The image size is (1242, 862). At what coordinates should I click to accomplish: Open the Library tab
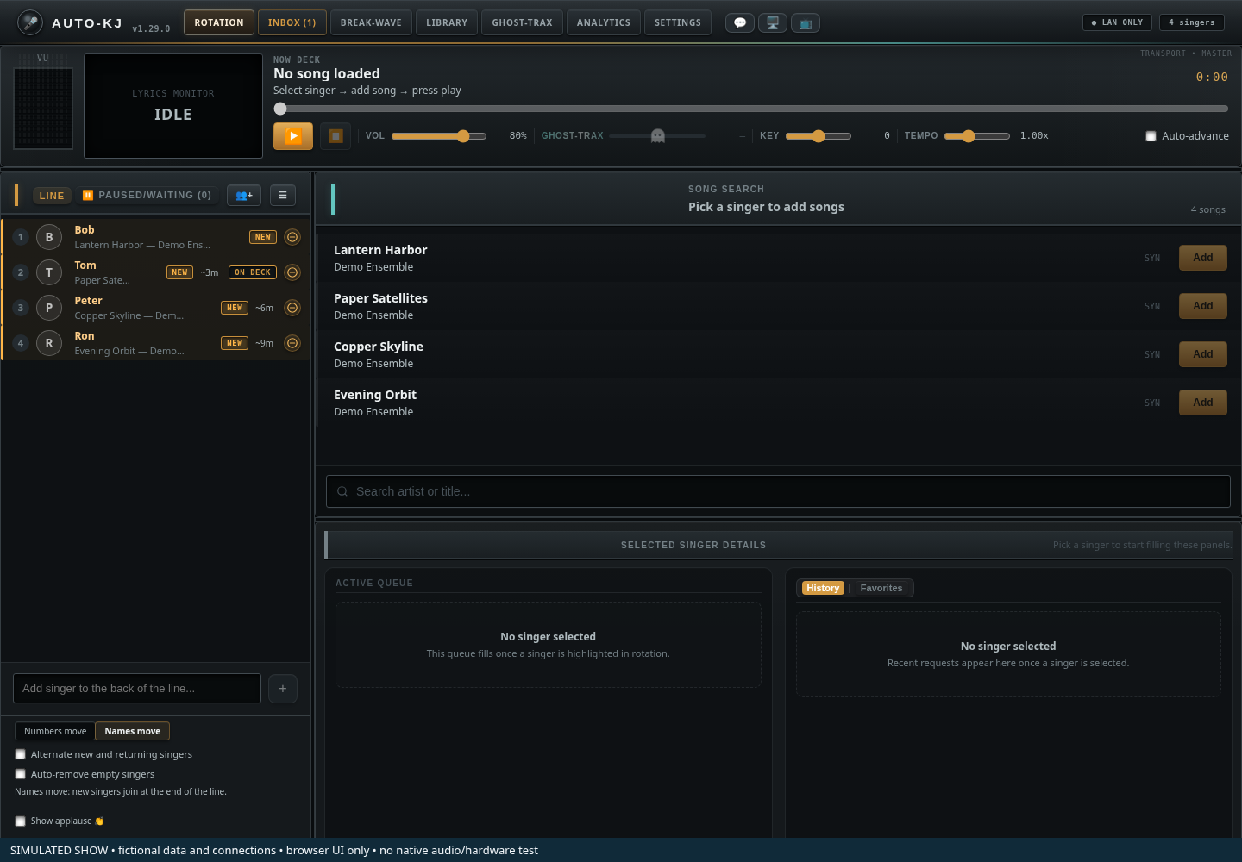pos(447,22)
